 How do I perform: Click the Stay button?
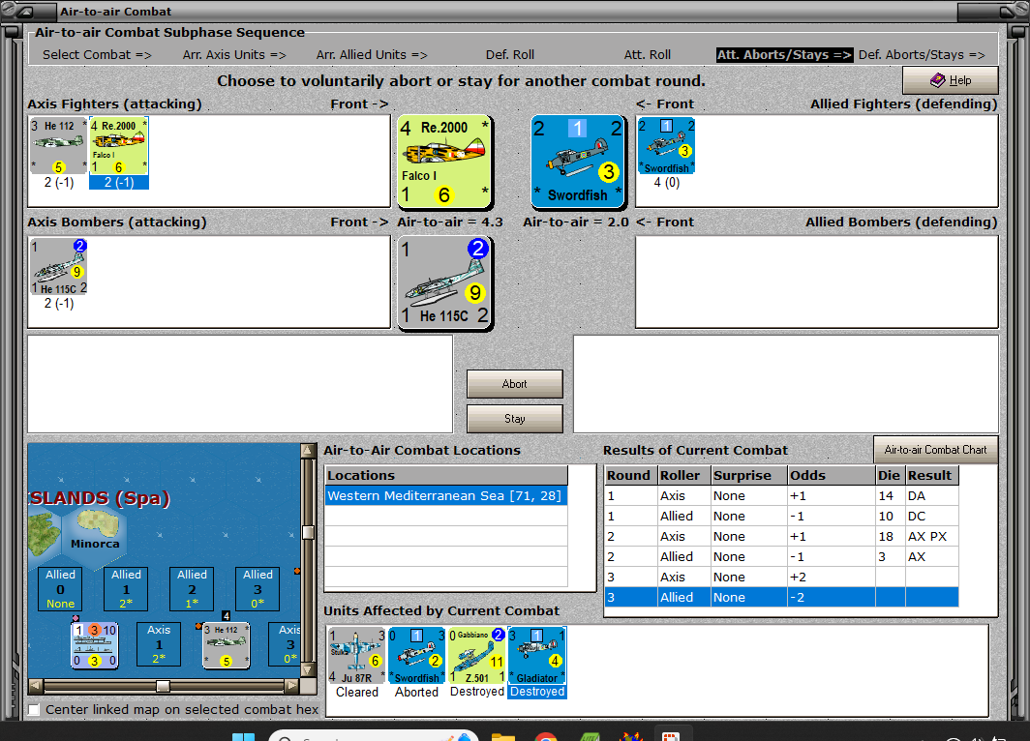point(514,419)
